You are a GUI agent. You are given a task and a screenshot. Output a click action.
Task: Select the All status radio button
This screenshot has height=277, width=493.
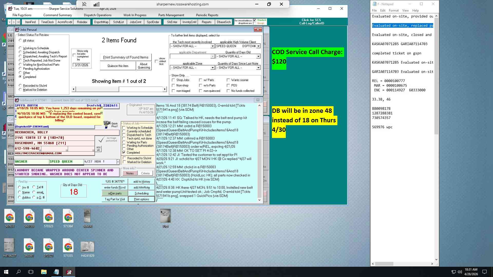tap(20, 41)
